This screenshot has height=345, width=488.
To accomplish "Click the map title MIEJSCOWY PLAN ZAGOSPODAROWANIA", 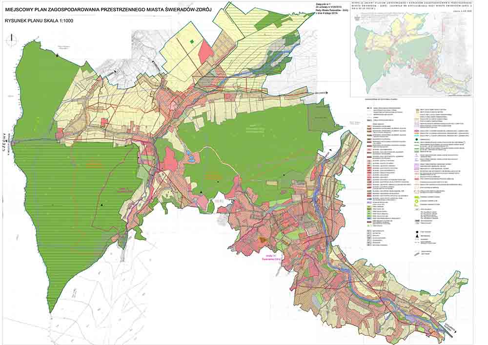I will 107,9.
